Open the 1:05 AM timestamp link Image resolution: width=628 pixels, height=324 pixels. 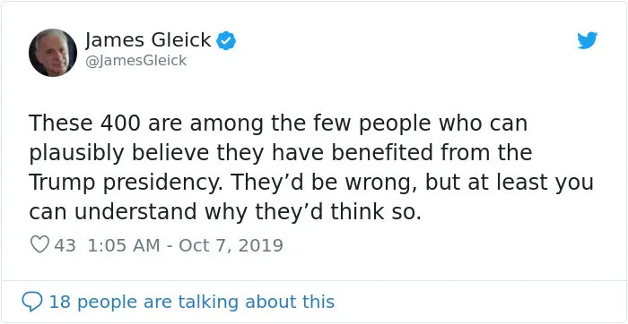tap(123, 245)
